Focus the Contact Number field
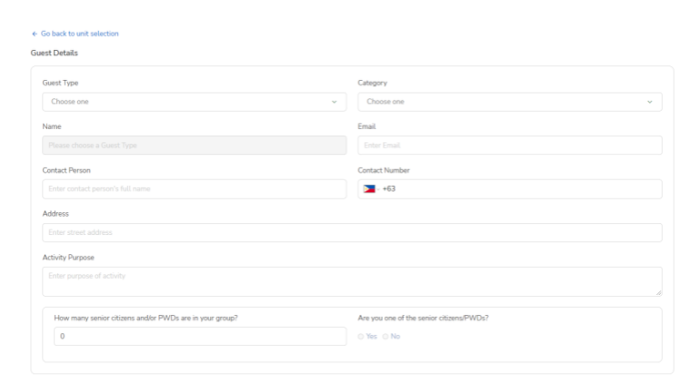 (x=527, y=189)
